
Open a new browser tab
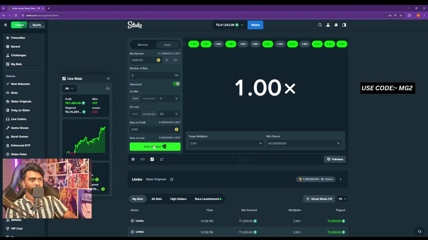pyautogui.click(x=48, y=8)
